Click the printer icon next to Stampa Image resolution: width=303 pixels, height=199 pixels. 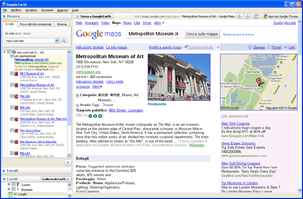tap(250, 47)
